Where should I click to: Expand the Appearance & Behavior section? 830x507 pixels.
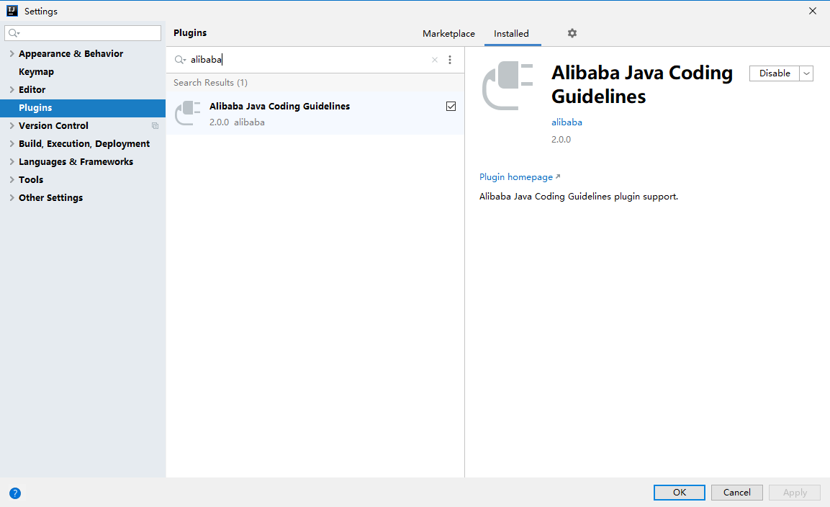(12, 53)
